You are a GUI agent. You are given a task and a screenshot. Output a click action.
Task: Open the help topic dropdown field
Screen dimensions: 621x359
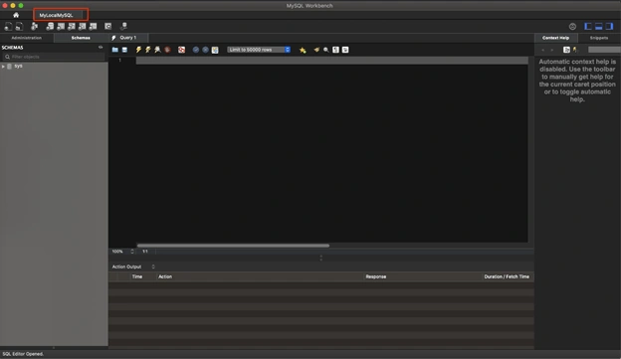[x=604, y=50]
